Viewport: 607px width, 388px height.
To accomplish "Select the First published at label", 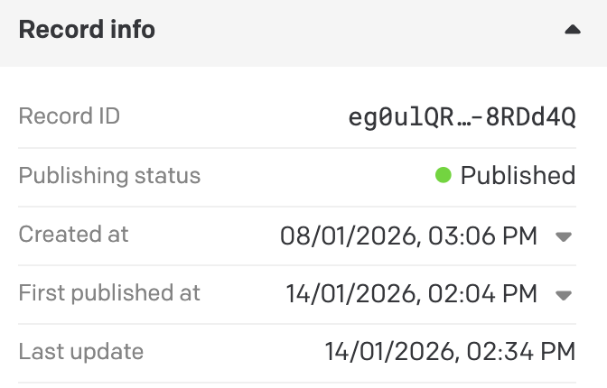I will tap(110, 293).
